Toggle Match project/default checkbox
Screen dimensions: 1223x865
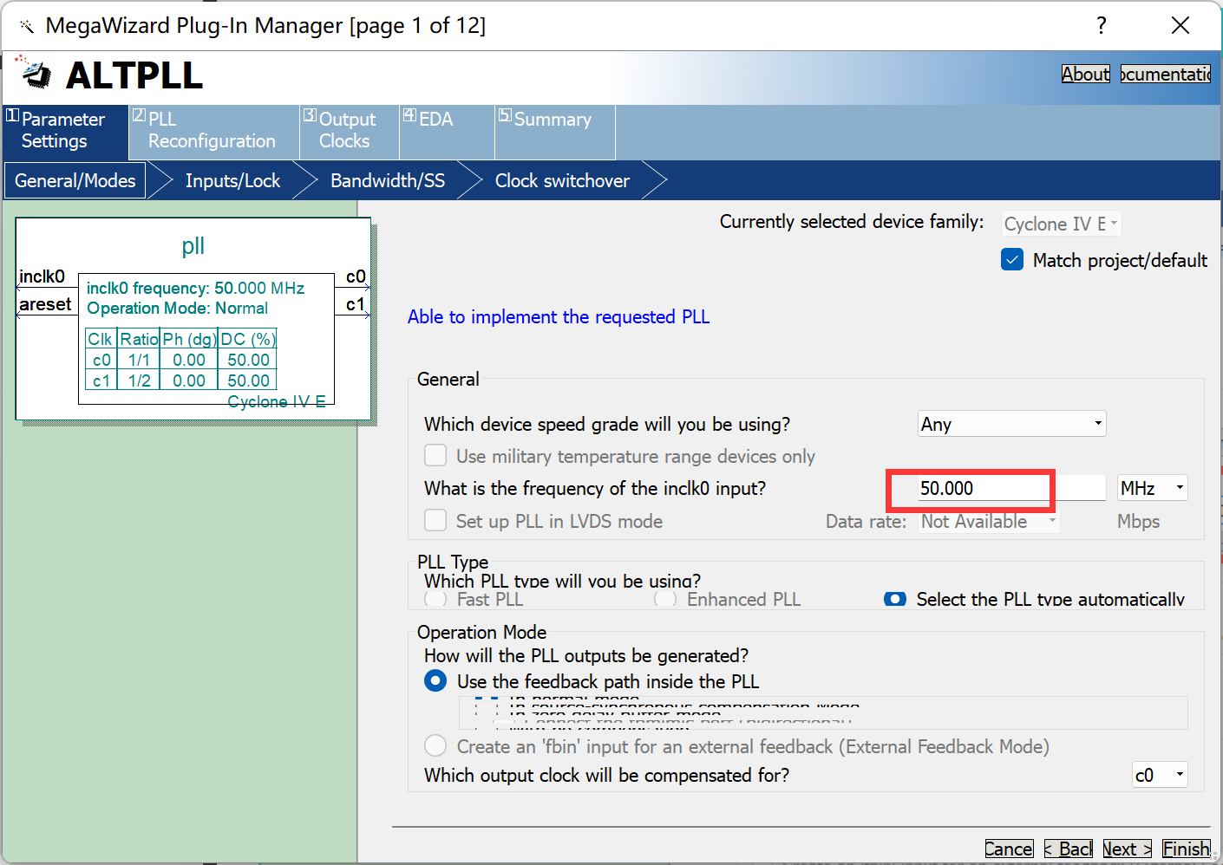[x=1012, y=260]
